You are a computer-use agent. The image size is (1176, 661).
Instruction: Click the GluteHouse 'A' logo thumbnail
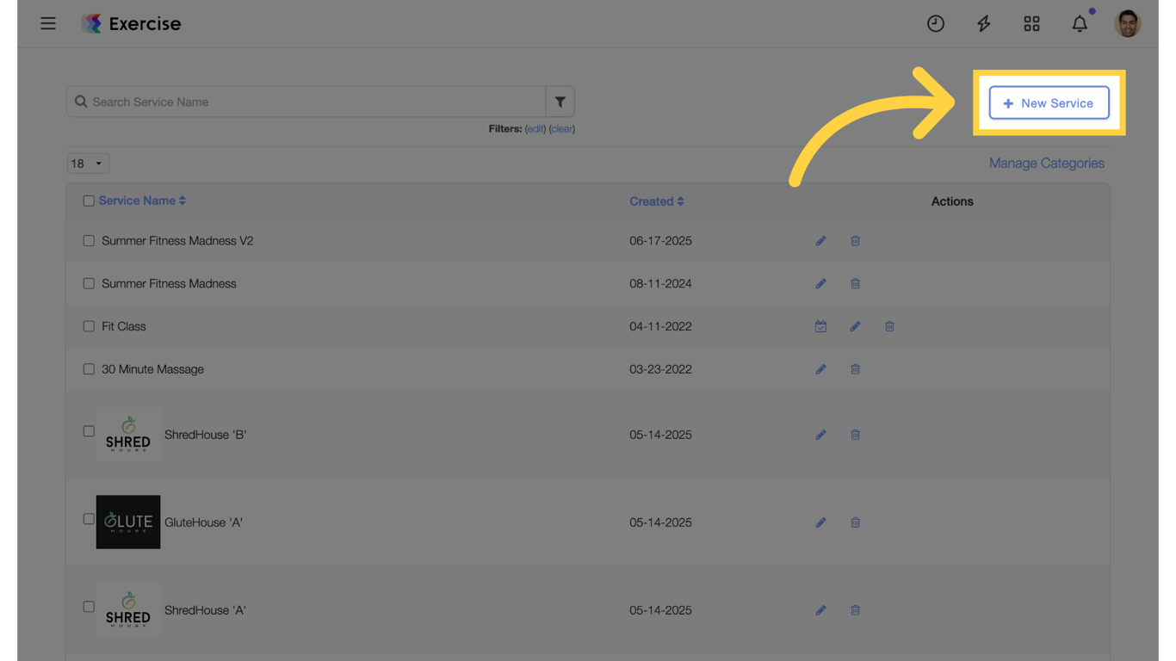pos(128,522)
